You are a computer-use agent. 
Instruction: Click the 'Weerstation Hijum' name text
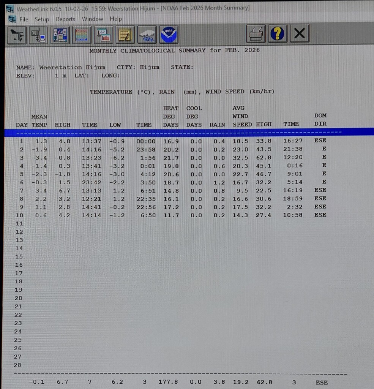(72, 68)
